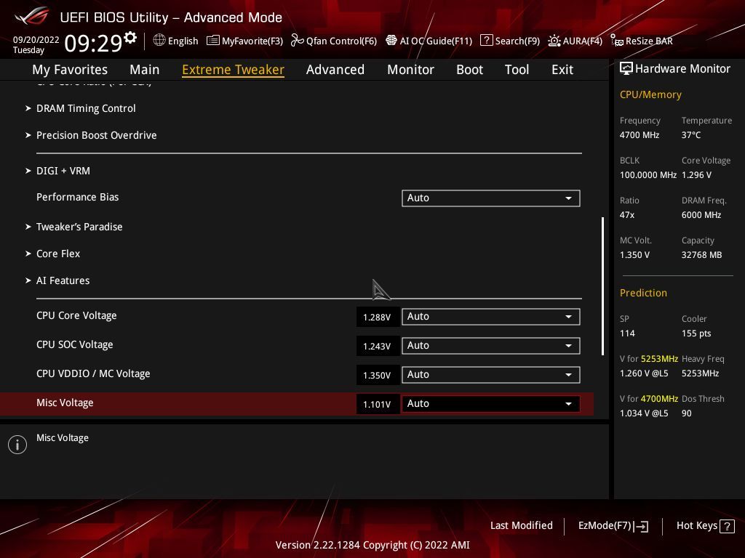Expand Tweaker's Paradise submenu
Screen dimensions: 745x558
79,227
